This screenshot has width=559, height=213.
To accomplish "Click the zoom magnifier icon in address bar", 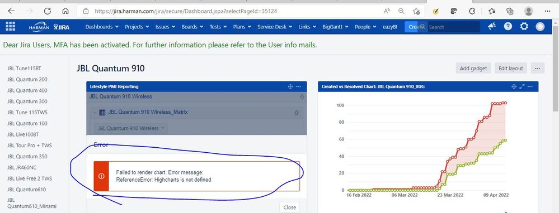I will pos(401,11).
